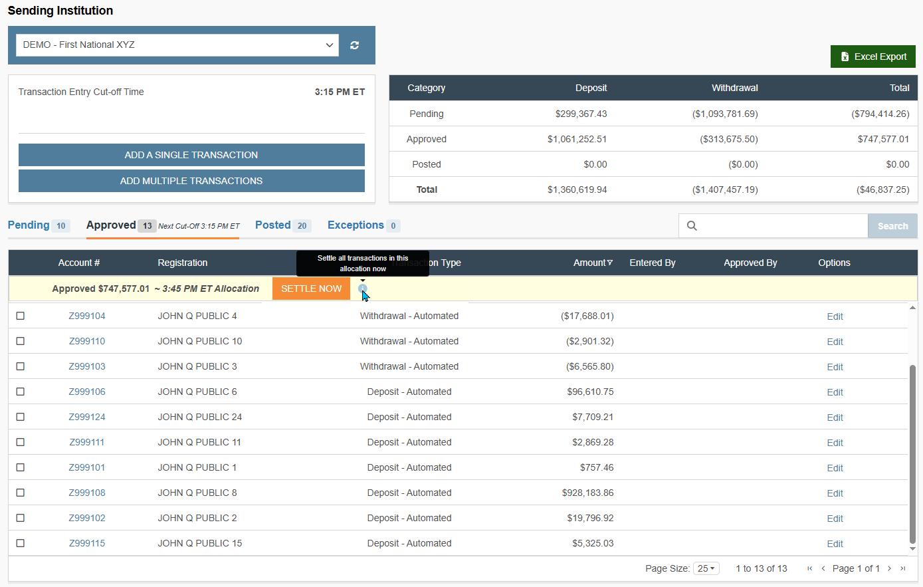Edit the JOHN Q PUBLIC 8 transaction
The width and height of the screenshot is (923, 587).
tap(835, 493)
